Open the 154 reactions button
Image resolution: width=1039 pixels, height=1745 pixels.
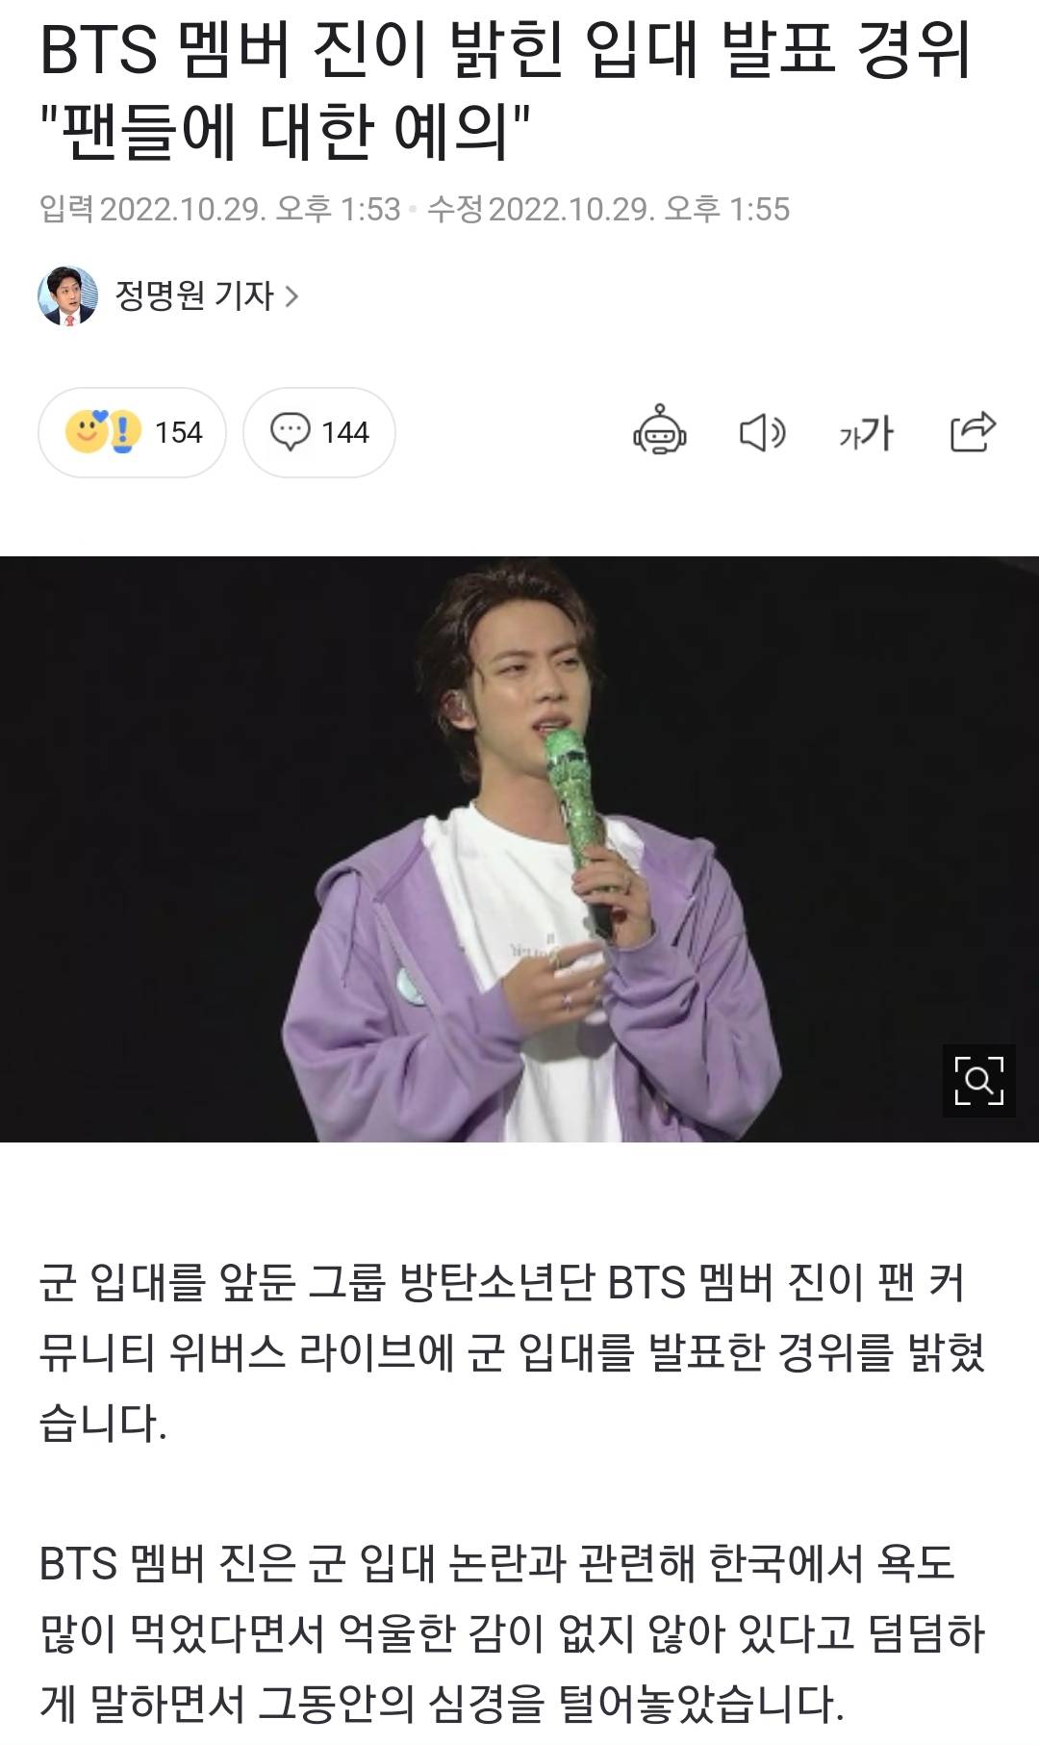[133, 432]
